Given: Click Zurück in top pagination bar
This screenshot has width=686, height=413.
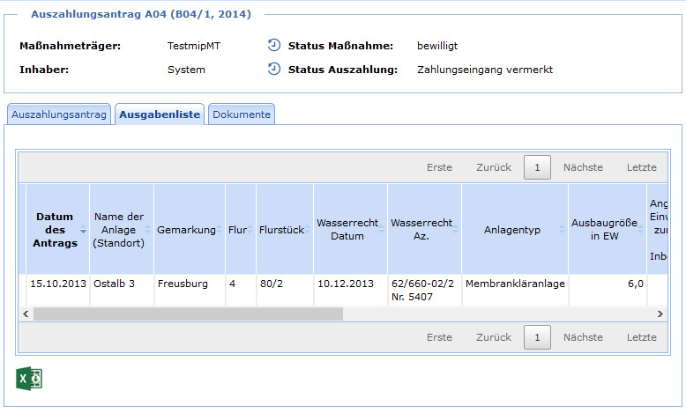Looking at the screenshot, I should (494, 167).
